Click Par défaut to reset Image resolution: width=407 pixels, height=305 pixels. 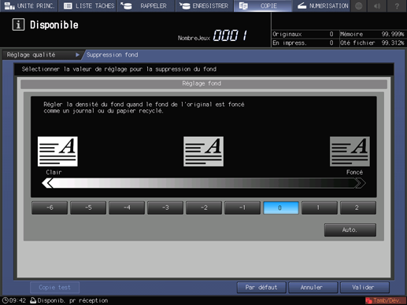[261, 288]
